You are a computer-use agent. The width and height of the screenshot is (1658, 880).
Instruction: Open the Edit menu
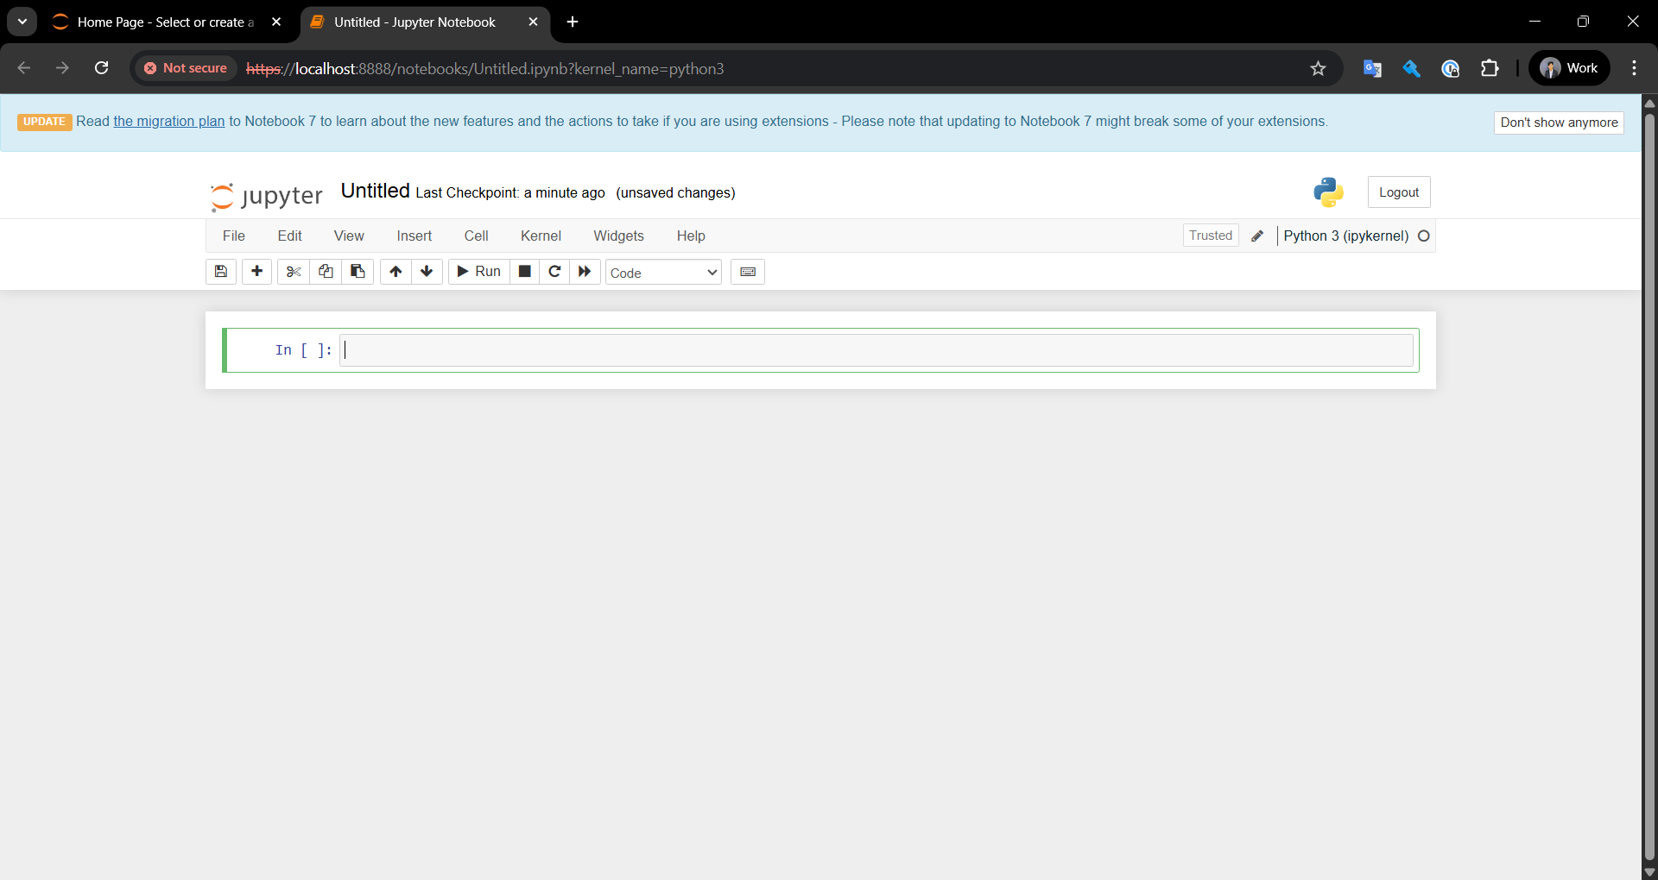pyautogui.click(x=289, y=236)
